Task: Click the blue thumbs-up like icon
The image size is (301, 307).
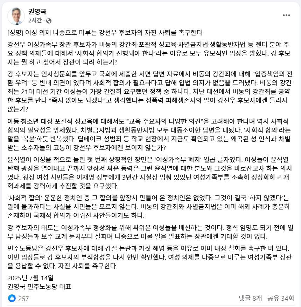Action: pos(12,298)
